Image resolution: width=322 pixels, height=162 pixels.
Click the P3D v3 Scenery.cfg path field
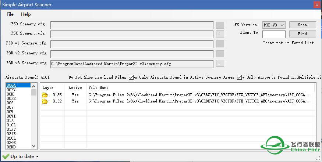(x=132, y=64)
